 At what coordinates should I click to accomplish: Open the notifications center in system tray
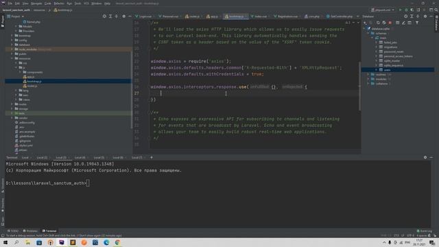pyautogui.click(x=432, y=242)
